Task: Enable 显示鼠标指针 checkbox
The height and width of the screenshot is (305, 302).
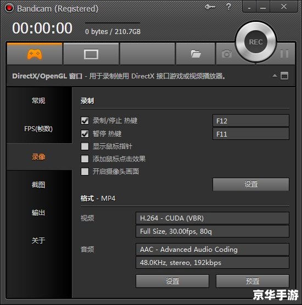Action: 85,146
